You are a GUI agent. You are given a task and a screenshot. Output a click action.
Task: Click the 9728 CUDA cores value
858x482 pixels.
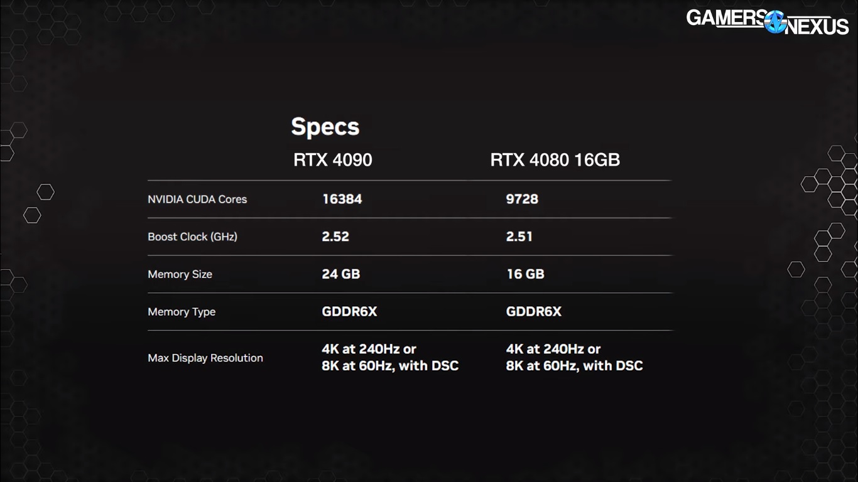[x=522, y=199]
